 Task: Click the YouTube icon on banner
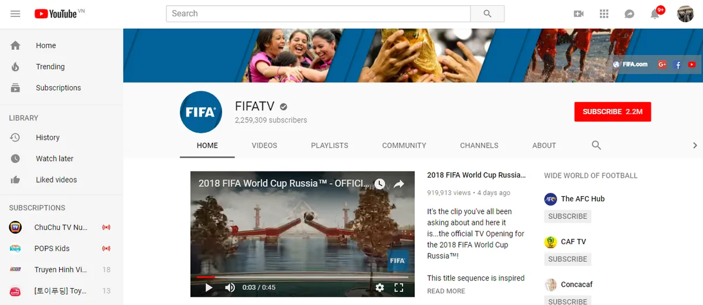coord(692,64)
